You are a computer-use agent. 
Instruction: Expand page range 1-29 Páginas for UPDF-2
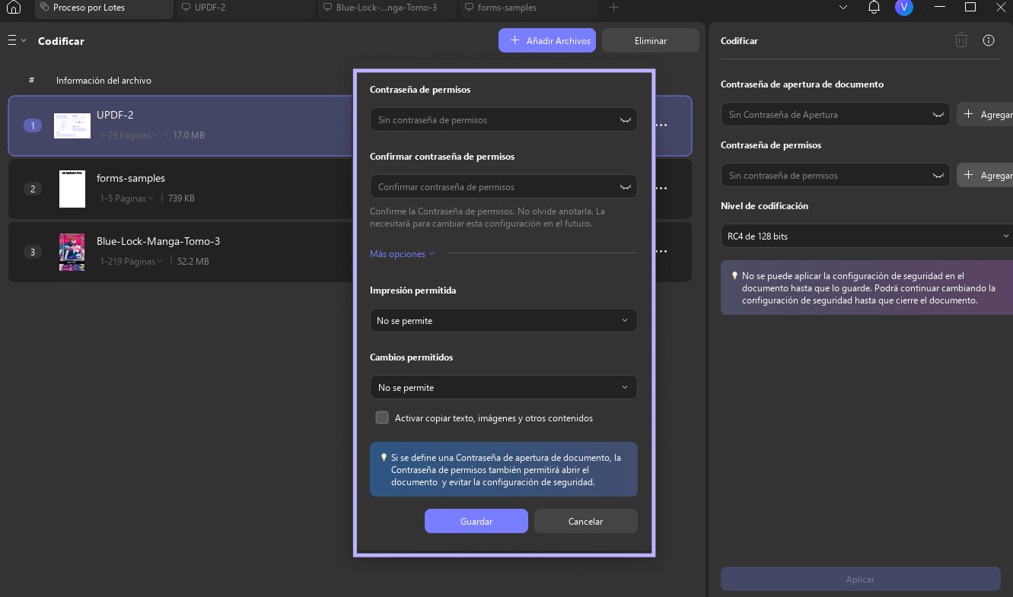[x=129, y=135]
